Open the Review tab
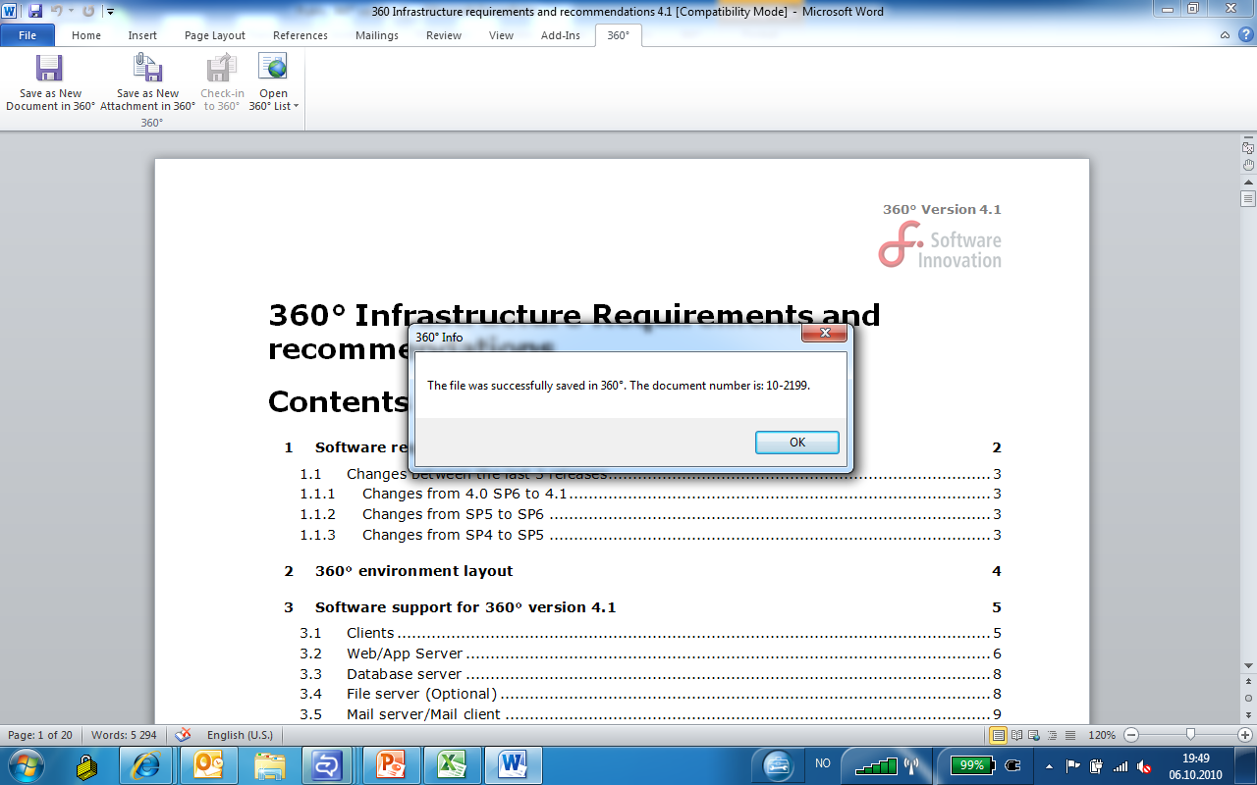Image resolution: width=1257 pixels, height=785 pixels. [x=444, y=35]
